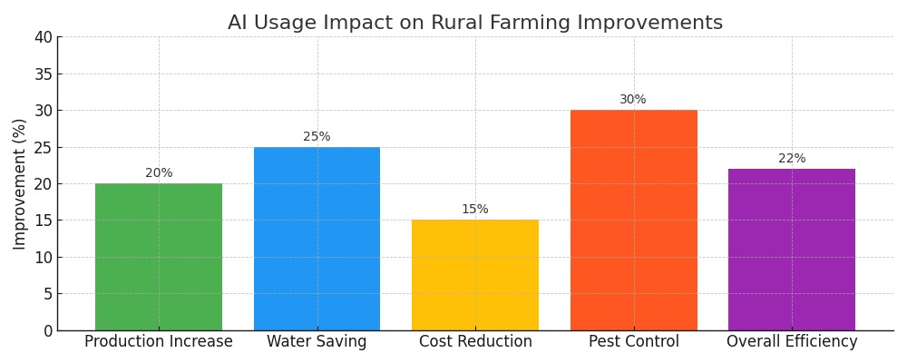This screenshot has width=907, height=363.
Task: Click the blue Water Saving bar
Action: click(x=317, y=239)
